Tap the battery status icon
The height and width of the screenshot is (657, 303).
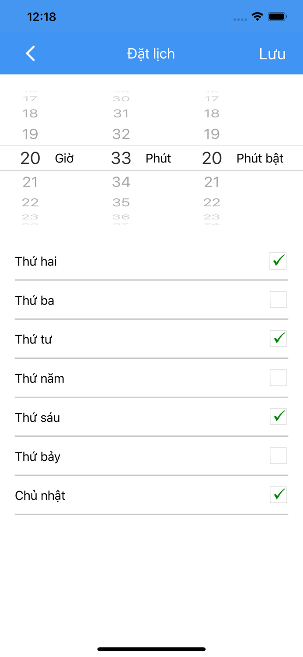(277, 17)
